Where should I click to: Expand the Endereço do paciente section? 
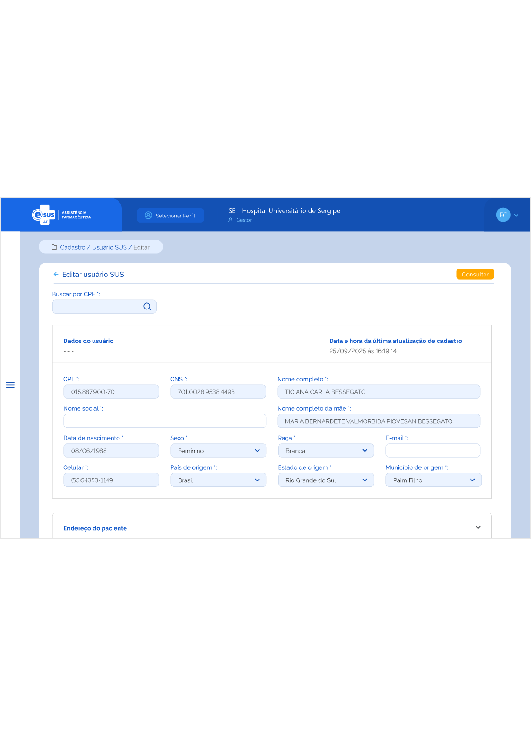(x=478, y=528)
